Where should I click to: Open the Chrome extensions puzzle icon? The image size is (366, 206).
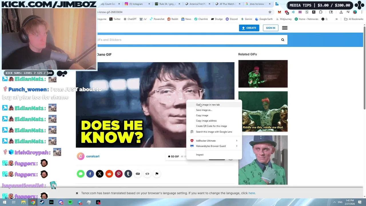[x=321, y=12]
